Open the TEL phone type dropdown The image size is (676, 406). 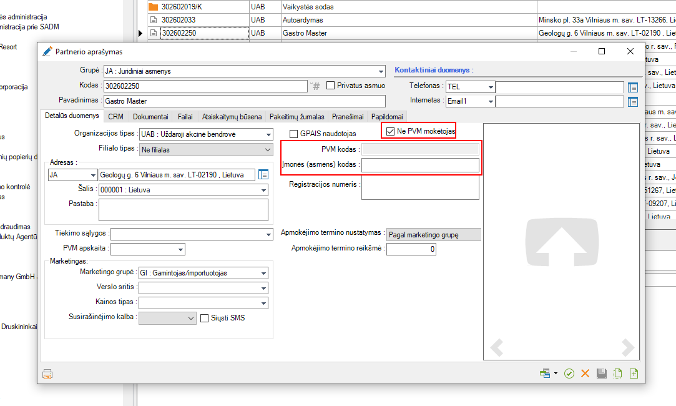491,87
